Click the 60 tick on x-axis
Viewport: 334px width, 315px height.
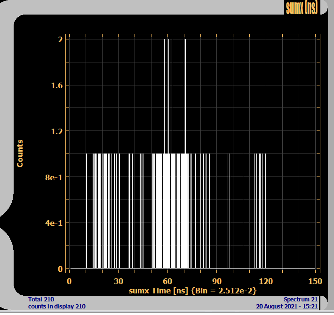click(x=167, y=281)
